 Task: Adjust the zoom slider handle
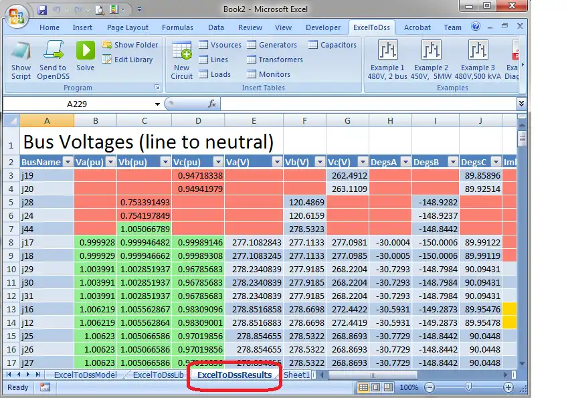click(x=468, y=387)
